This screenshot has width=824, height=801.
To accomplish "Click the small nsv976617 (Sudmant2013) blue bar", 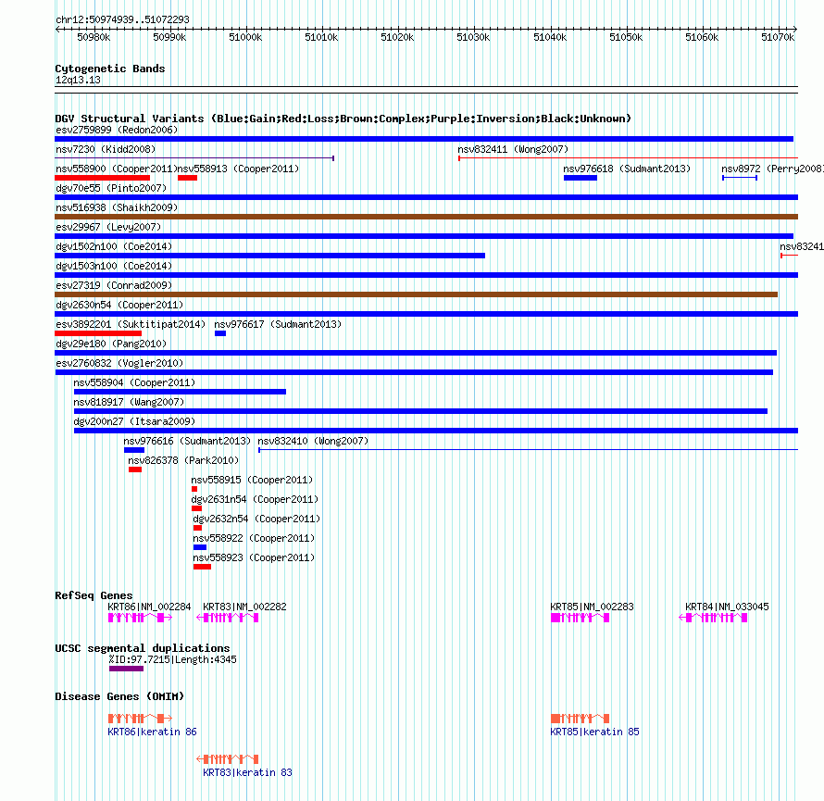I will [220, 333].
